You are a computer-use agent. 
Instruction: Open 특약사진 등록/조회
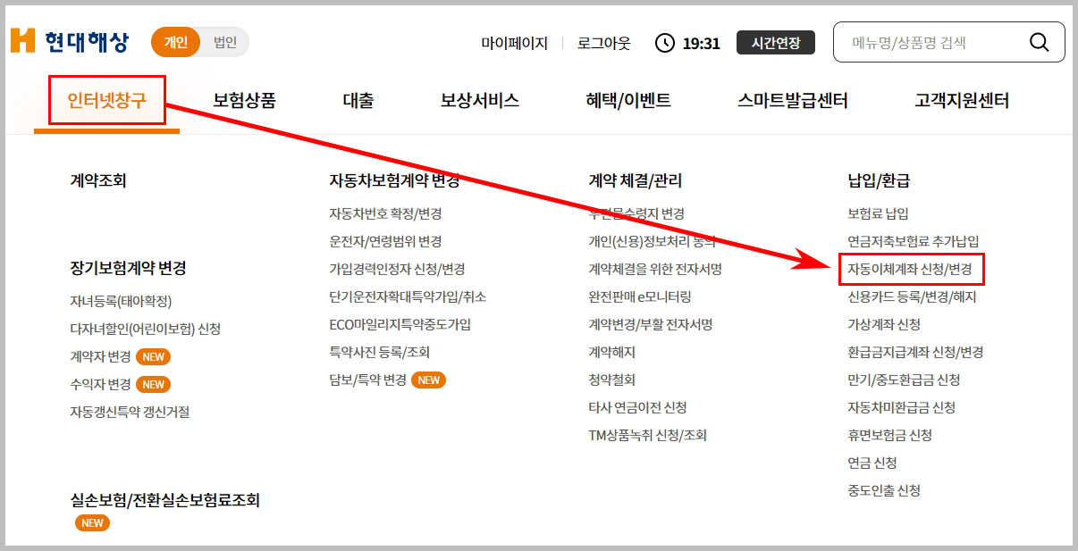point(379,352)
